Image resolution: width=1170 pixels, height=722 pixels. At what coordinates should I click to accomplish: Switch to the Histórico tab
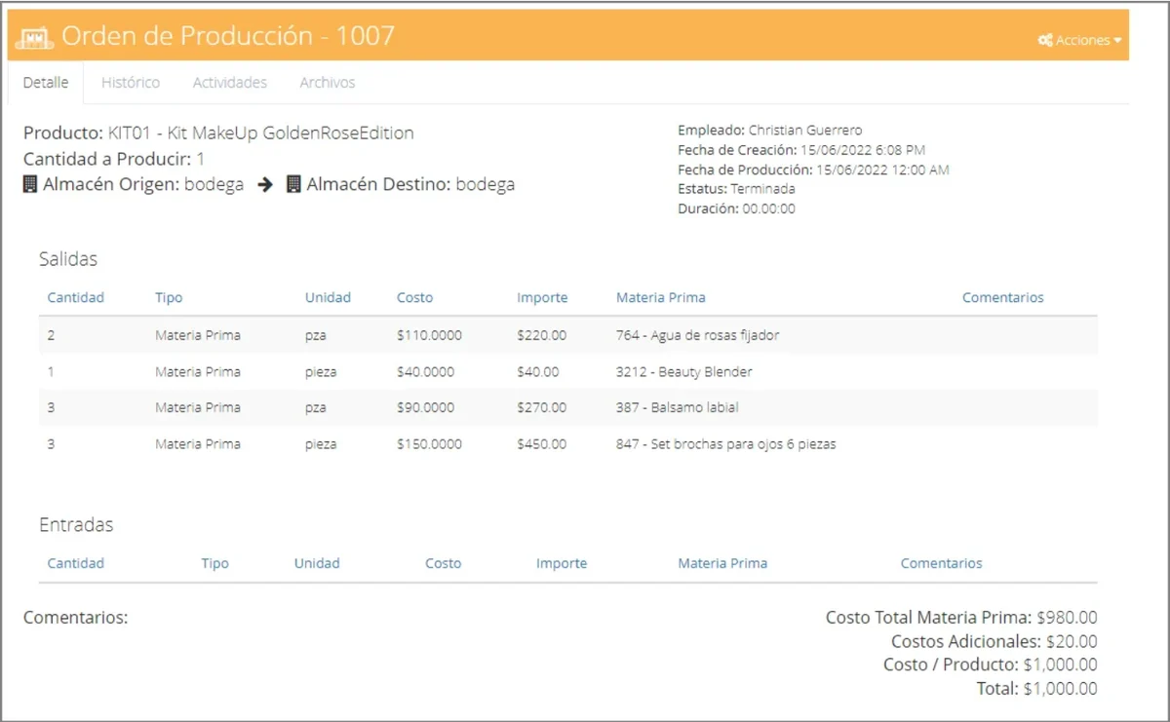[131, 83]
